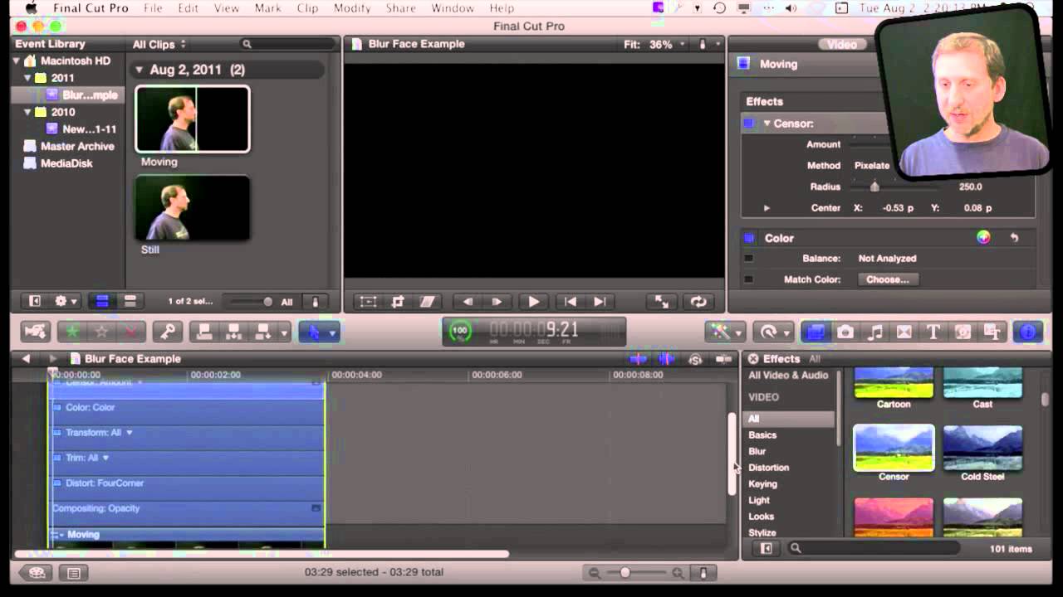Viewport: 1063px width, 597px height.
Task: Open the Transitions Browser icon
Action: pos(904,332)
